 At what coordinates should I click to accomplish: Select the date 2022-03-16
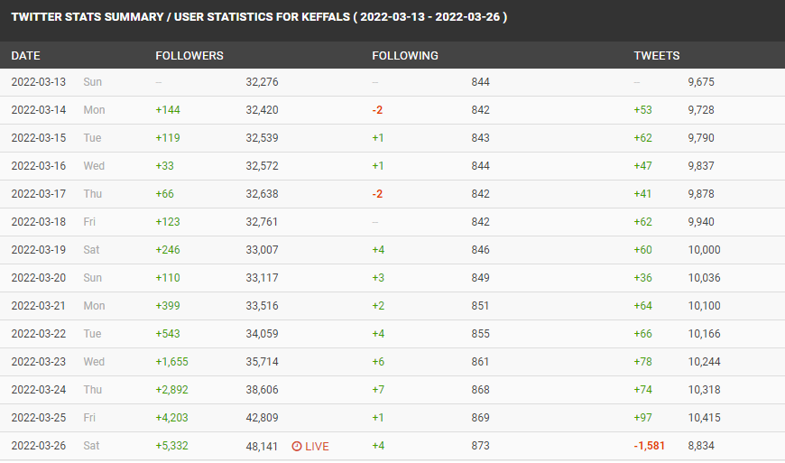tap(39, 166)
